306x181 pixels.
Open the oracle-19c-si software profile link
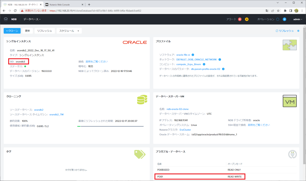183,55
